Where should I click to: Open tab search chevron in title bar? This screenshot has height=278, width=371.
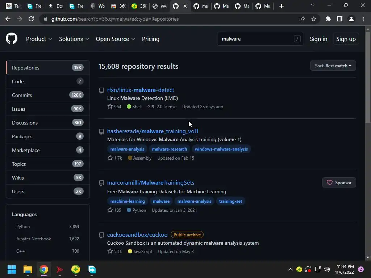point(313,5)
